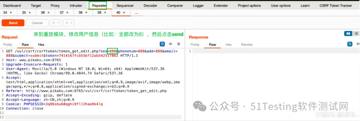Close Repeater tab 34 with its ×
Viewport: 360px width, 121px height.
tap(11, 13)
